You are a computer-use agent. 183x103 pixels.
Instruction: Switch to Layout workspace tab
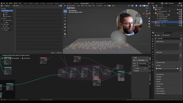click(x=25, y=3)
